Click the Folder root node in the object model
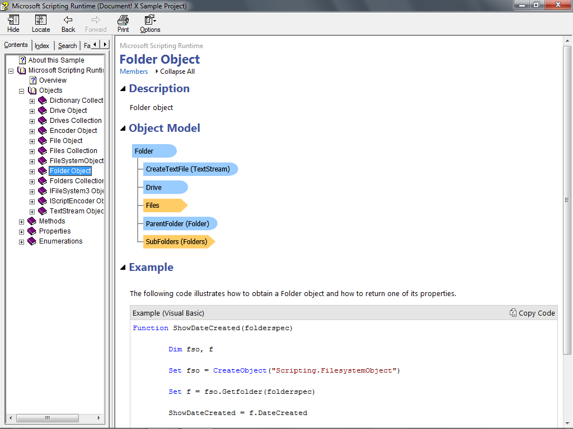 coord(154,151)
